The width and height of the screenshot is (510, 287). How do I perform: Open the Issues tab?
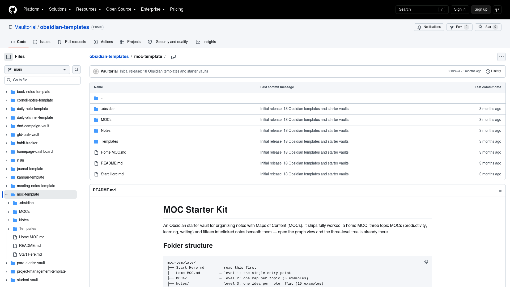point(42,42)
